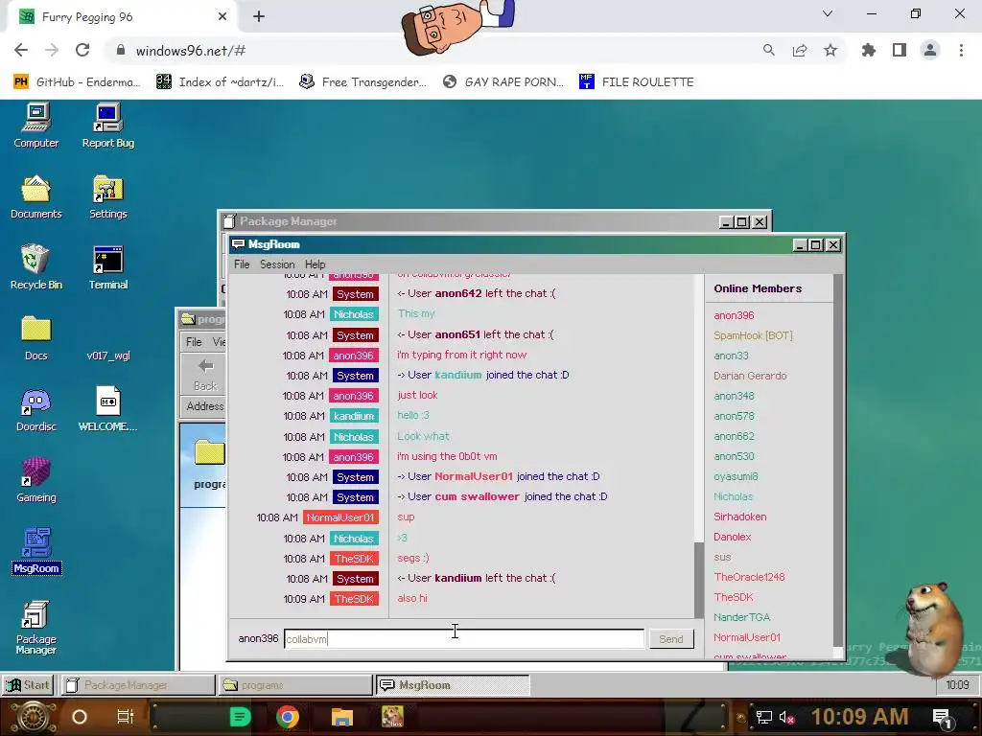Open Task View on the Windows taskbar
This screenshot has height=736, width=982.
(126, 717)
